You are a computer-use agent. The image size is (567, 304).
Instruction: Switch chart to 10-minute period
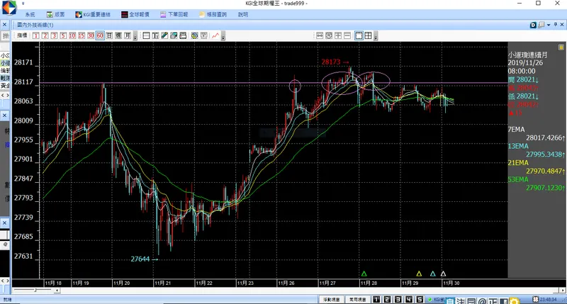tap(72, 35)
